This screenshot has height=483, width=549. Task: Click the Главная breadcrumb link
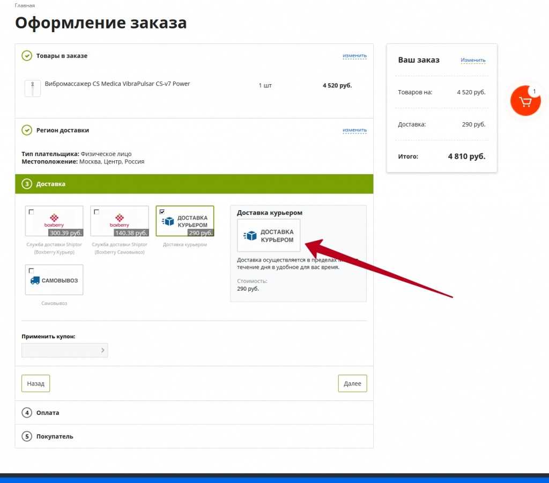pyautogui.click(x=25, y=5)
